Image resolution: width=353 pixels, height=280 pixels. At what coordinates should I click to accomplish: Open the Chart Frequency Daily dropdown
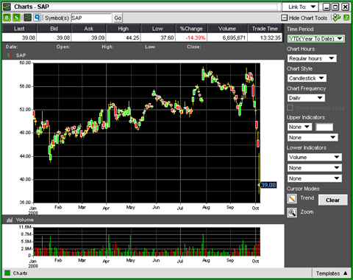306,98
